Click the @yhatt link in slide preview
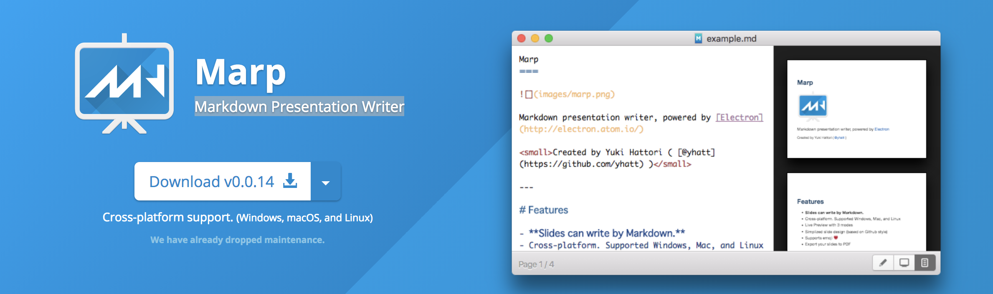The width and height of the screenshot is (993, 294). 839,137
